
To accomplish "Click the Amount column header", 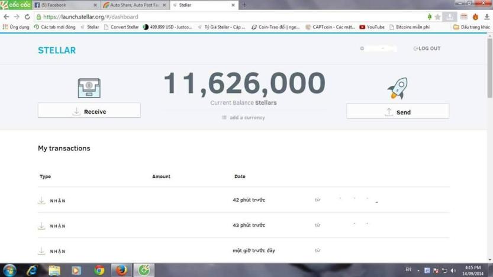I will point(161,177).
